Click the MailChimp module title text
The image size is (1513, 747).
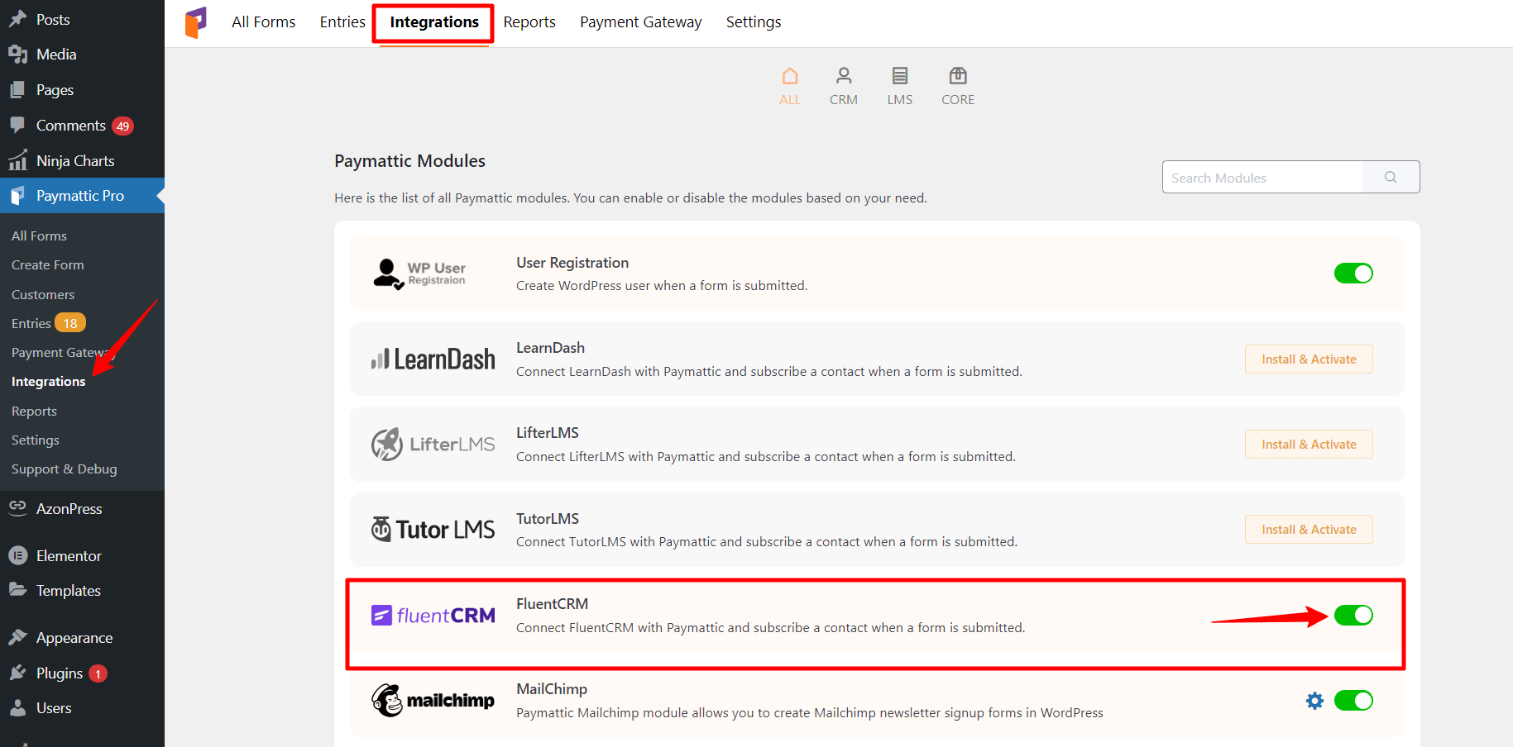[x=552, y=689]
